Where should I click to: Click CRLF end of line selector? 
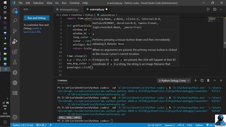click(190, 125)
